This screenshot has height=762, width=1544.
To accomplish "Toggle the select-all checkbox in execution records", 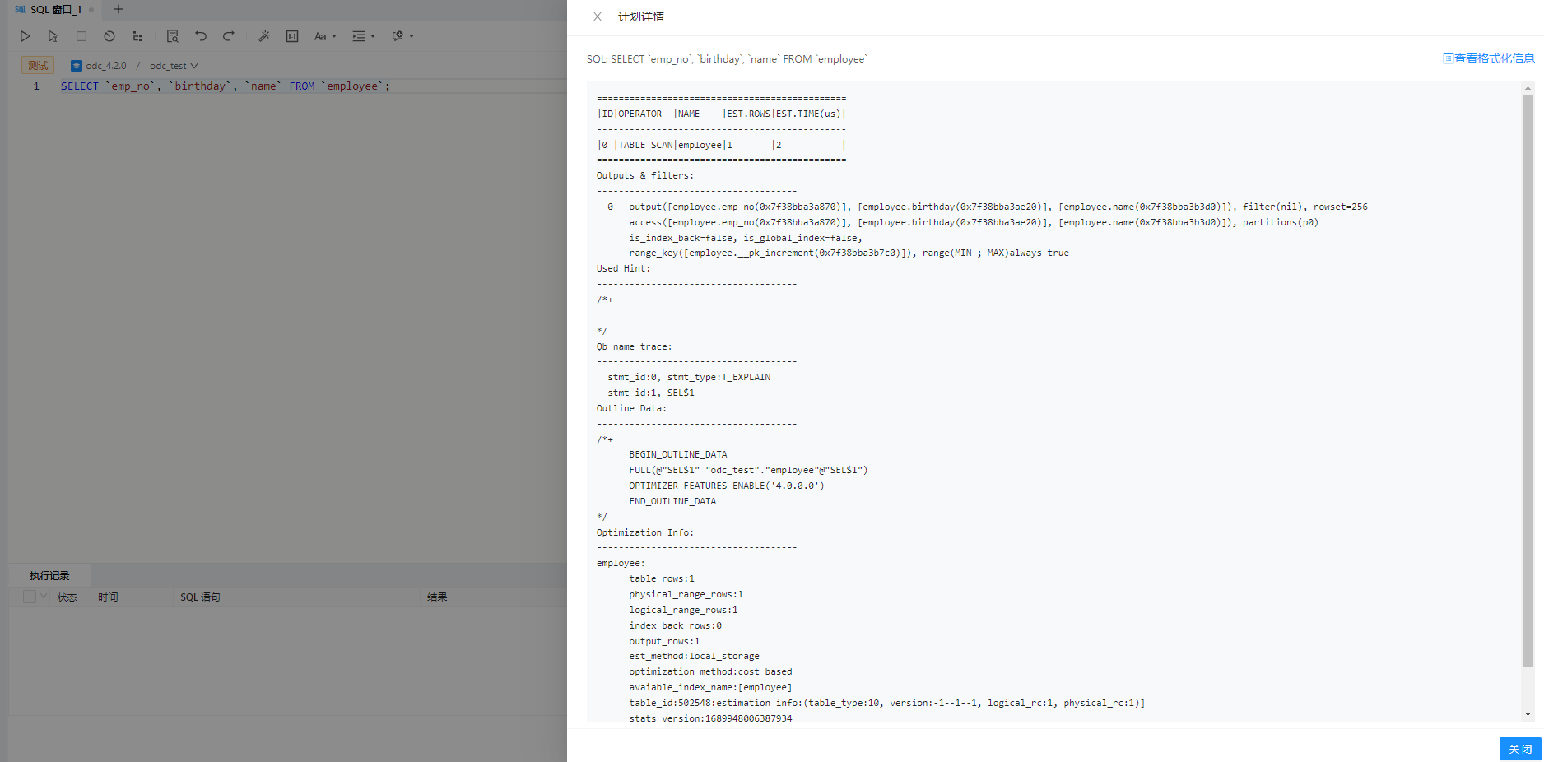I will coord(30,597).
